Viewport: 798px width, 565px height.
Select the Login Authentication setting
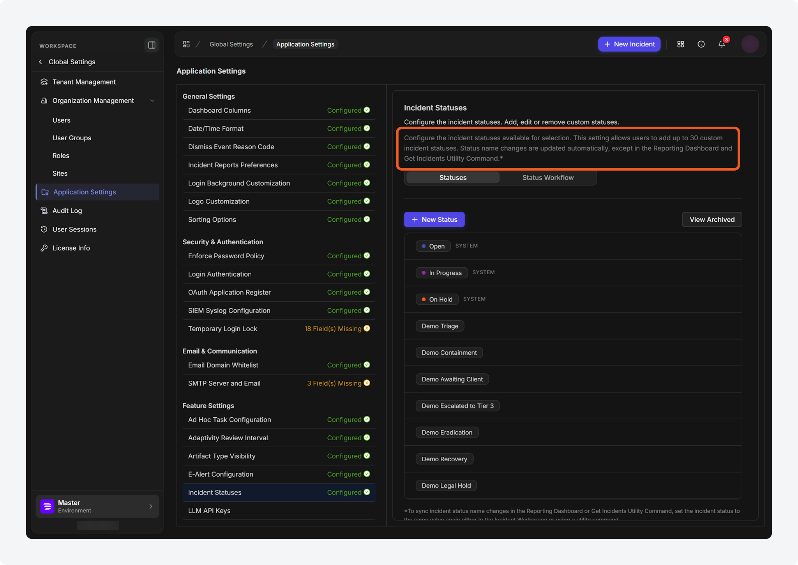(279, 274)
